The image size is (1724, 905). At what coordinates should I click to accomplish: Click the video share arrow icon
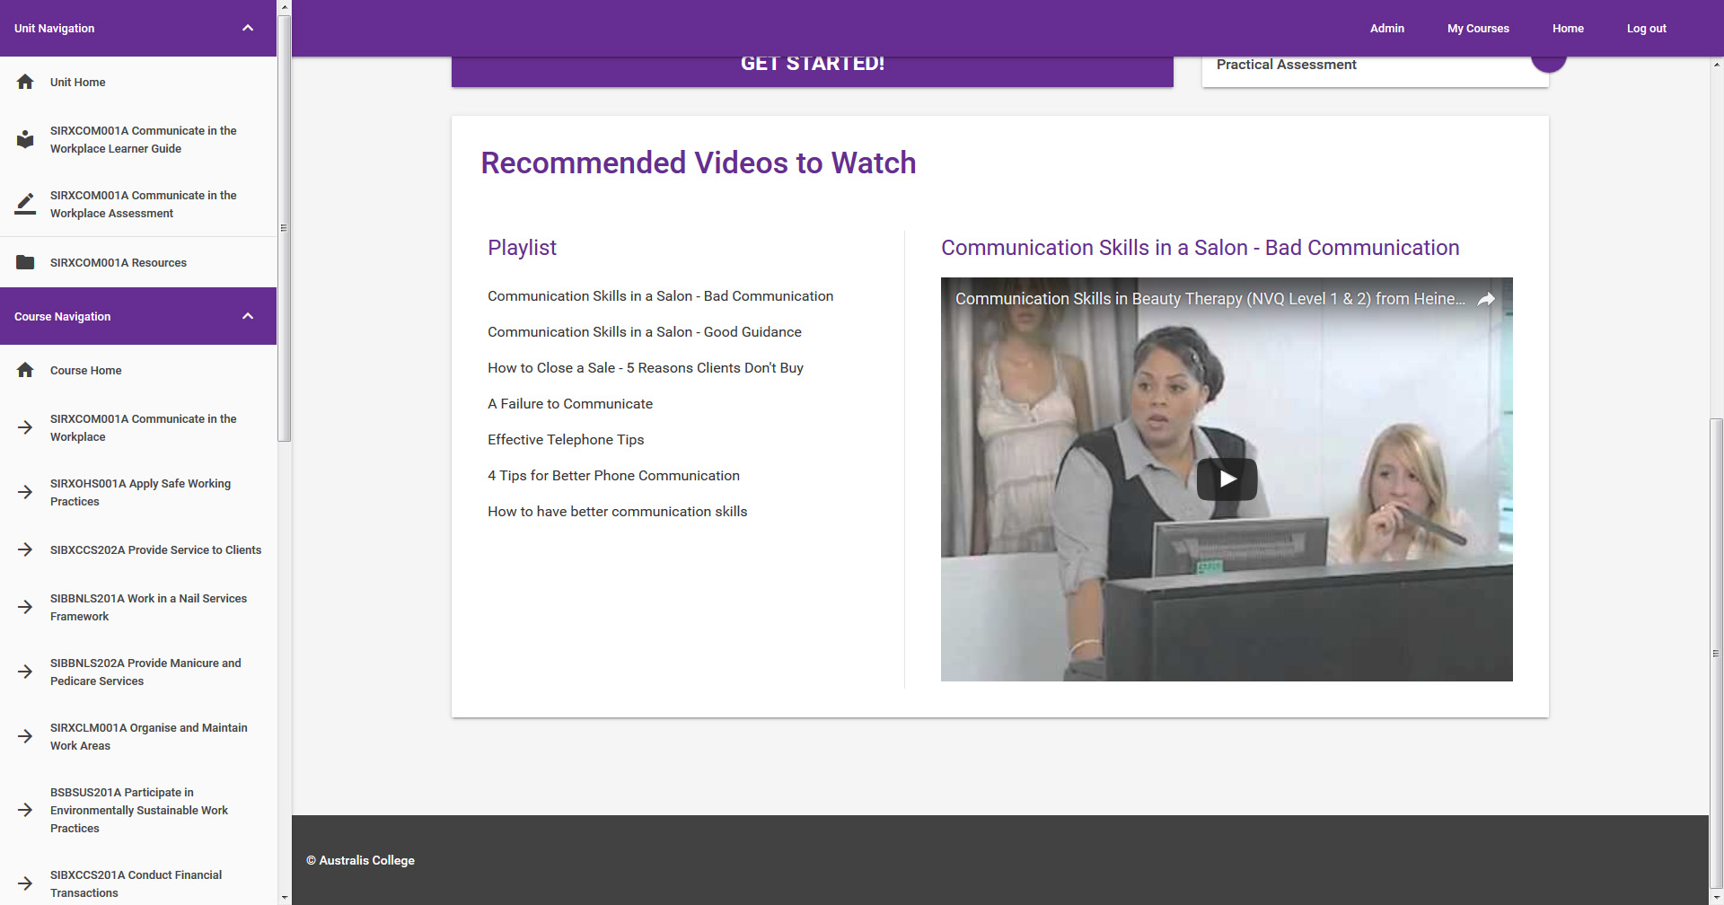coord(1486,299)
